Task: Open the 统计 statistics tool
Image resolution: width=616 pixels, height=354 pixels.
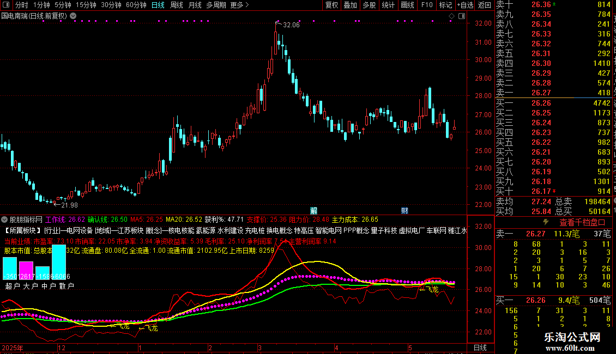Action: tap(388, 5)
